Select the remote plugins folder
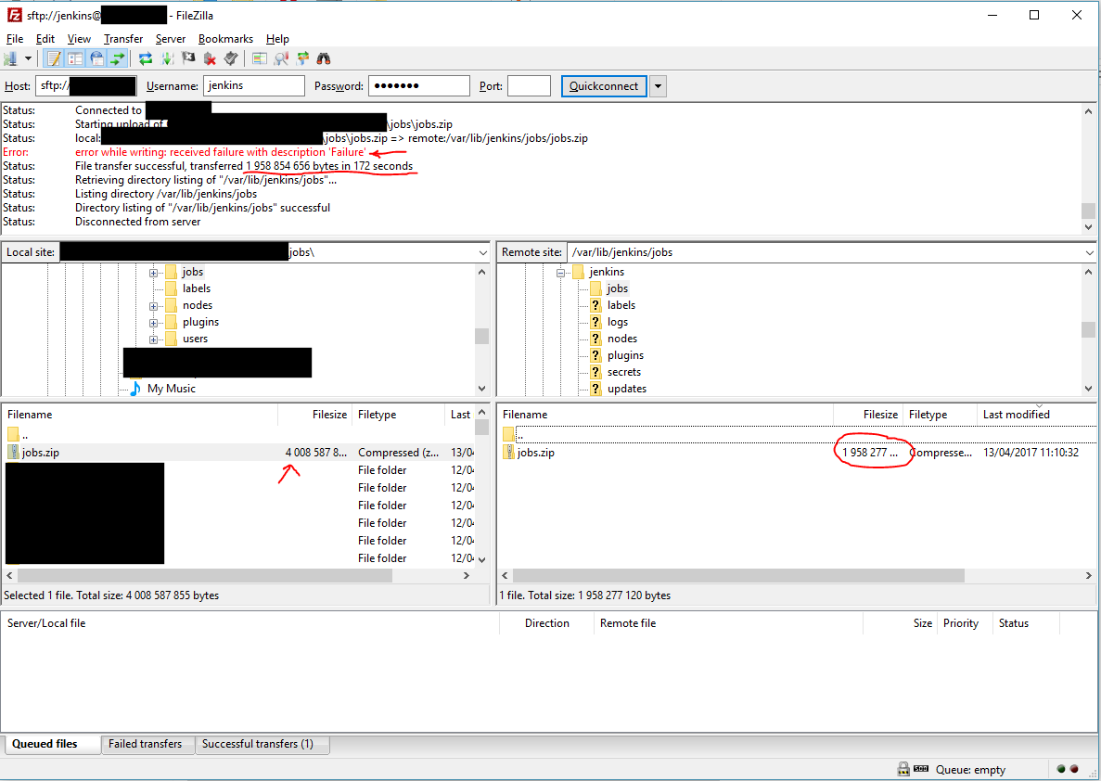 (626, 355)
